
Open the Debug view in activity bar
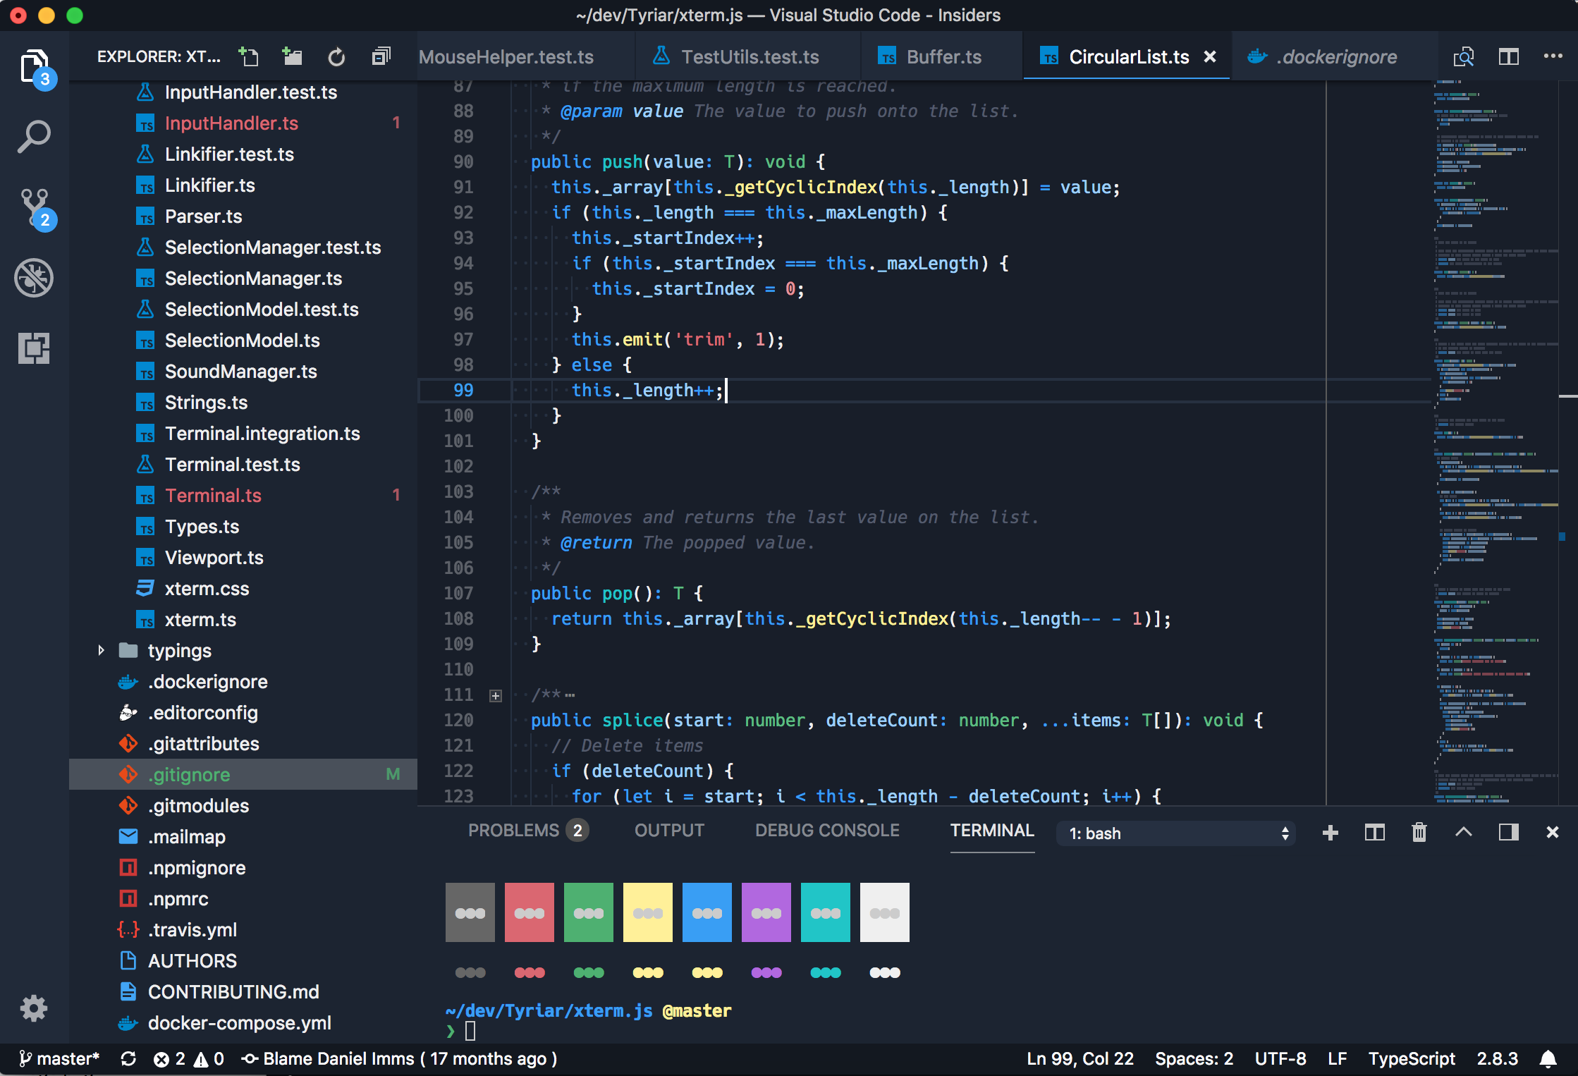(34, 278)
